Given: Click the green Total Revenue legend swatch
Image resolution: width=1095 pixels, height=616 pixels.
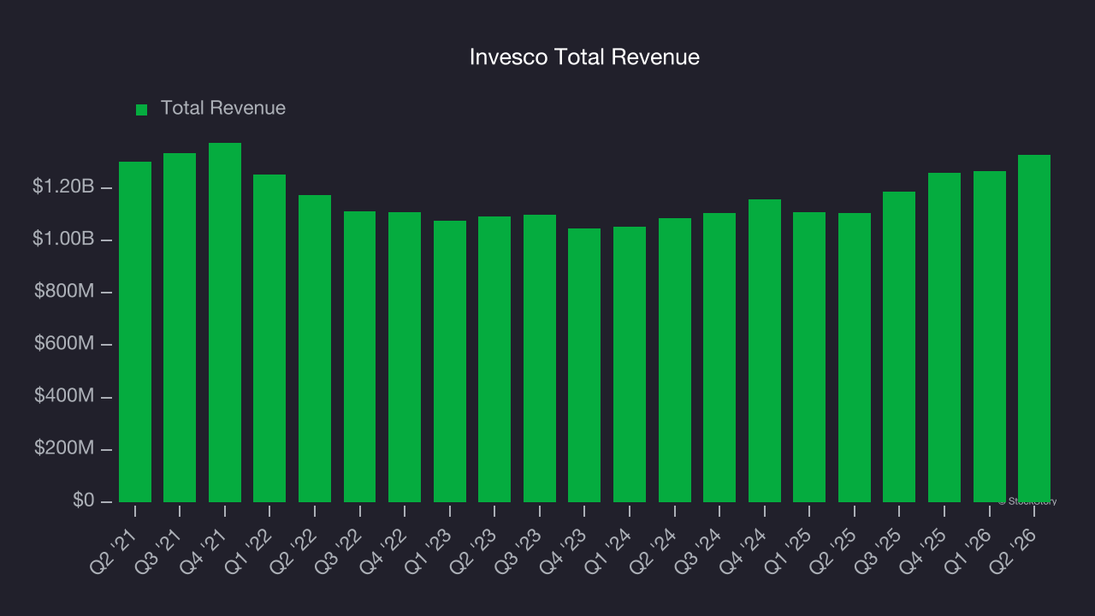Looking at the screenshot, I should coord(142,110).
